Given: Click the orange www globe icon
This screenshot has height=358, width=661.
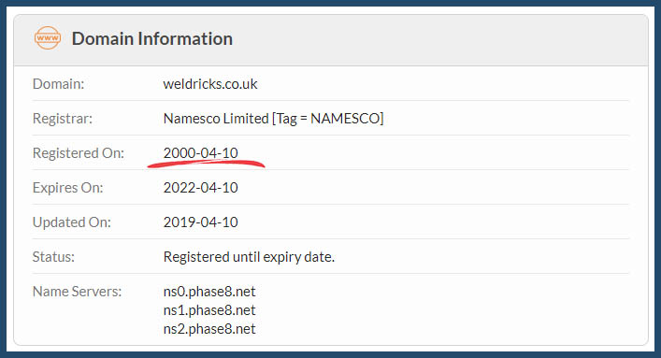Looking at the screenshot, I should pos(47,38).
